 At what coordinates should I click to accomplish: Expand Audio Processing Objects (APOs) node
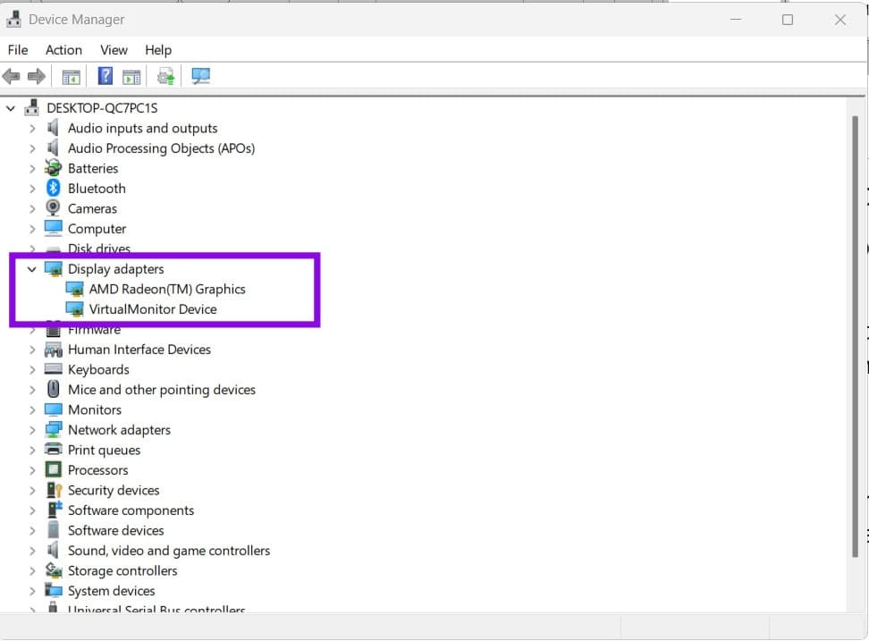pyautogui.click(x=32, y=148)
